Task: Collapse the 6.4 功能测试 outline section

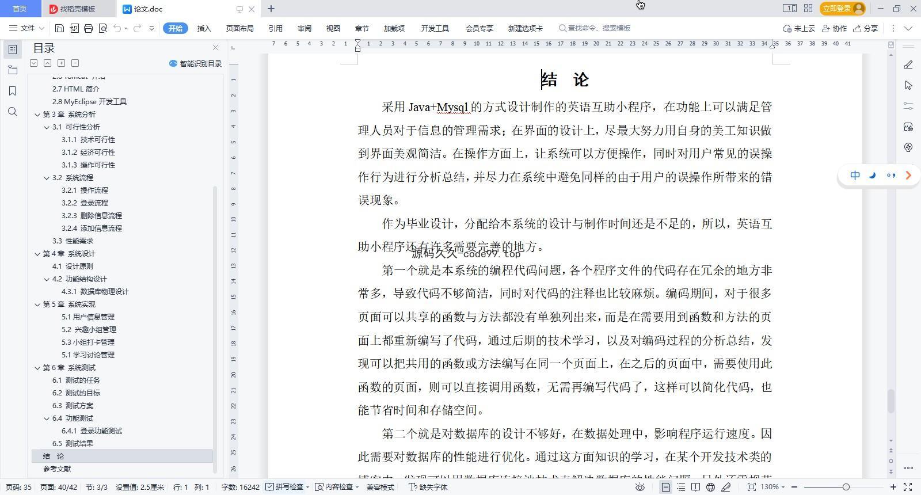Action: click(x=47, y=418)
